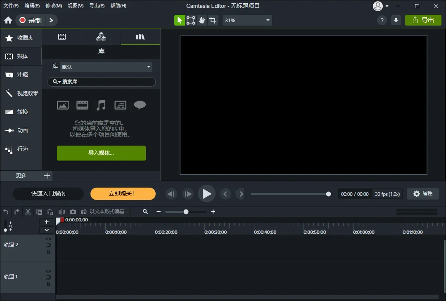
Task: Open the 视图(V) menu
Action: (x=76, y=6)
